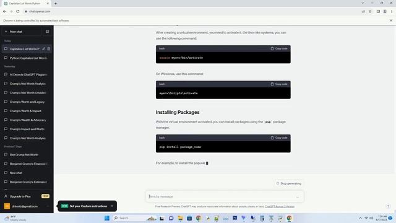
Task: Open a new browser tab with plus
Action: point(56,4)
